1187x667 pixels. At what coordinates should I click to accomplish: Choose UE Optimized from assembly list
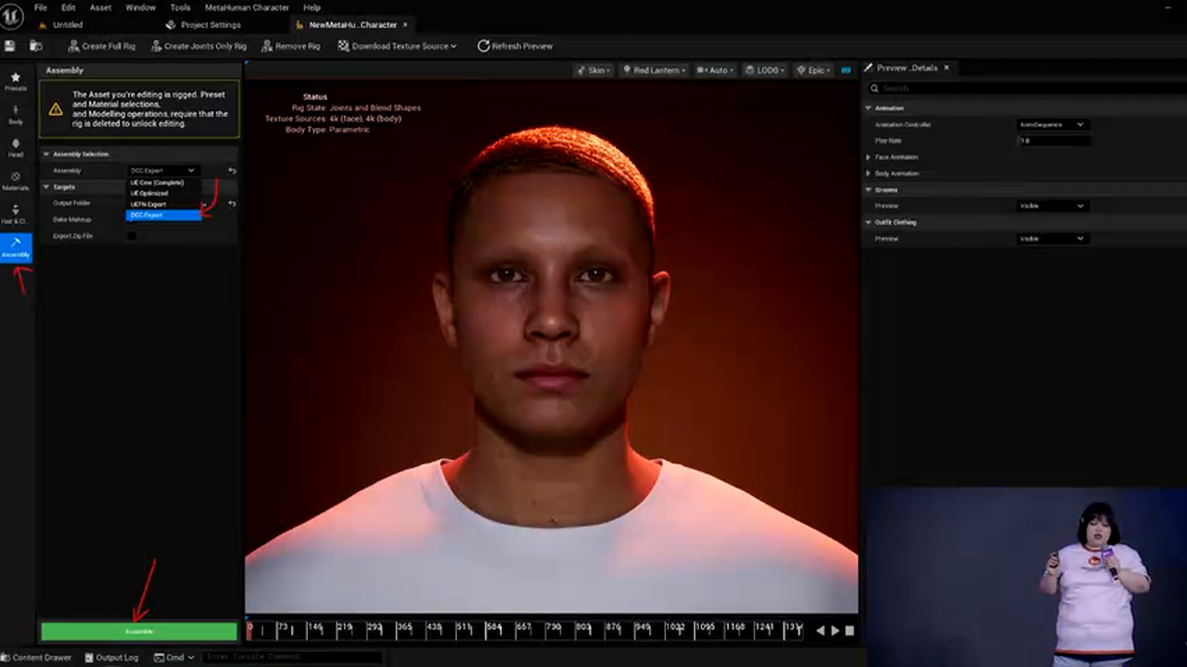[149, 194]
